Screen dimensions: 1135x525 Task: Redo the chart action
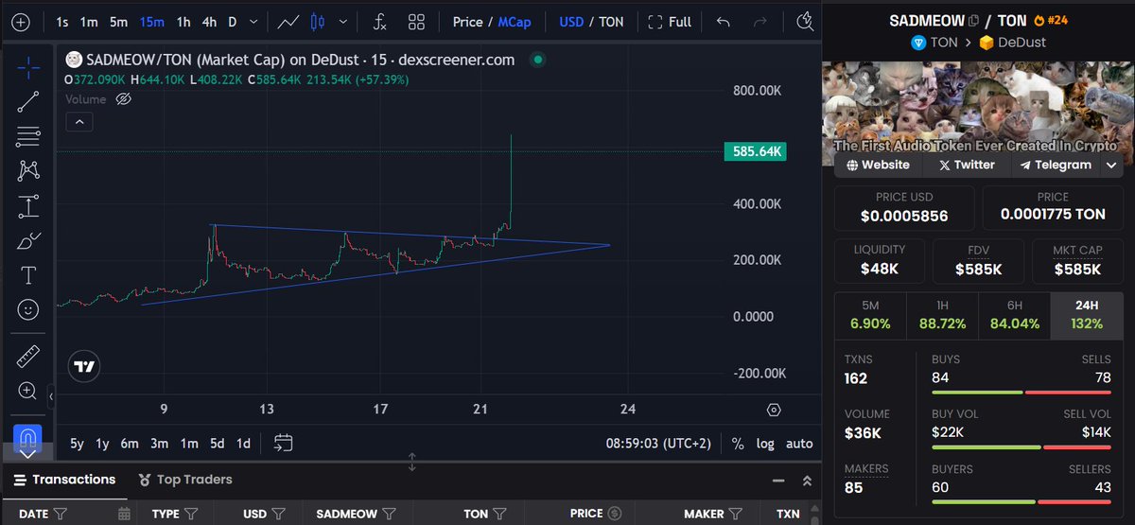coord(762,22)
